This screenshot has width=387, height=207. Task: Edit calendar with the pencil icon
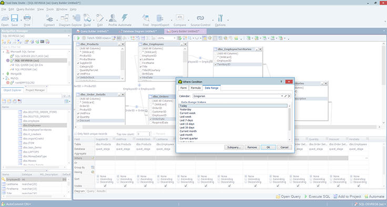(286, 96)
